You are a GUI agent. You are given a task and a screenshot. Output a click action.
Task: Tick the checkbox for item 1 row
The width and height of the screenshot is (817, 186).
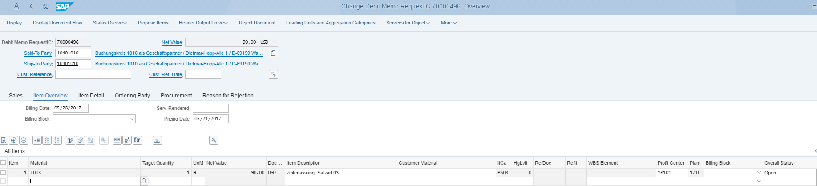tap(4, 172)
